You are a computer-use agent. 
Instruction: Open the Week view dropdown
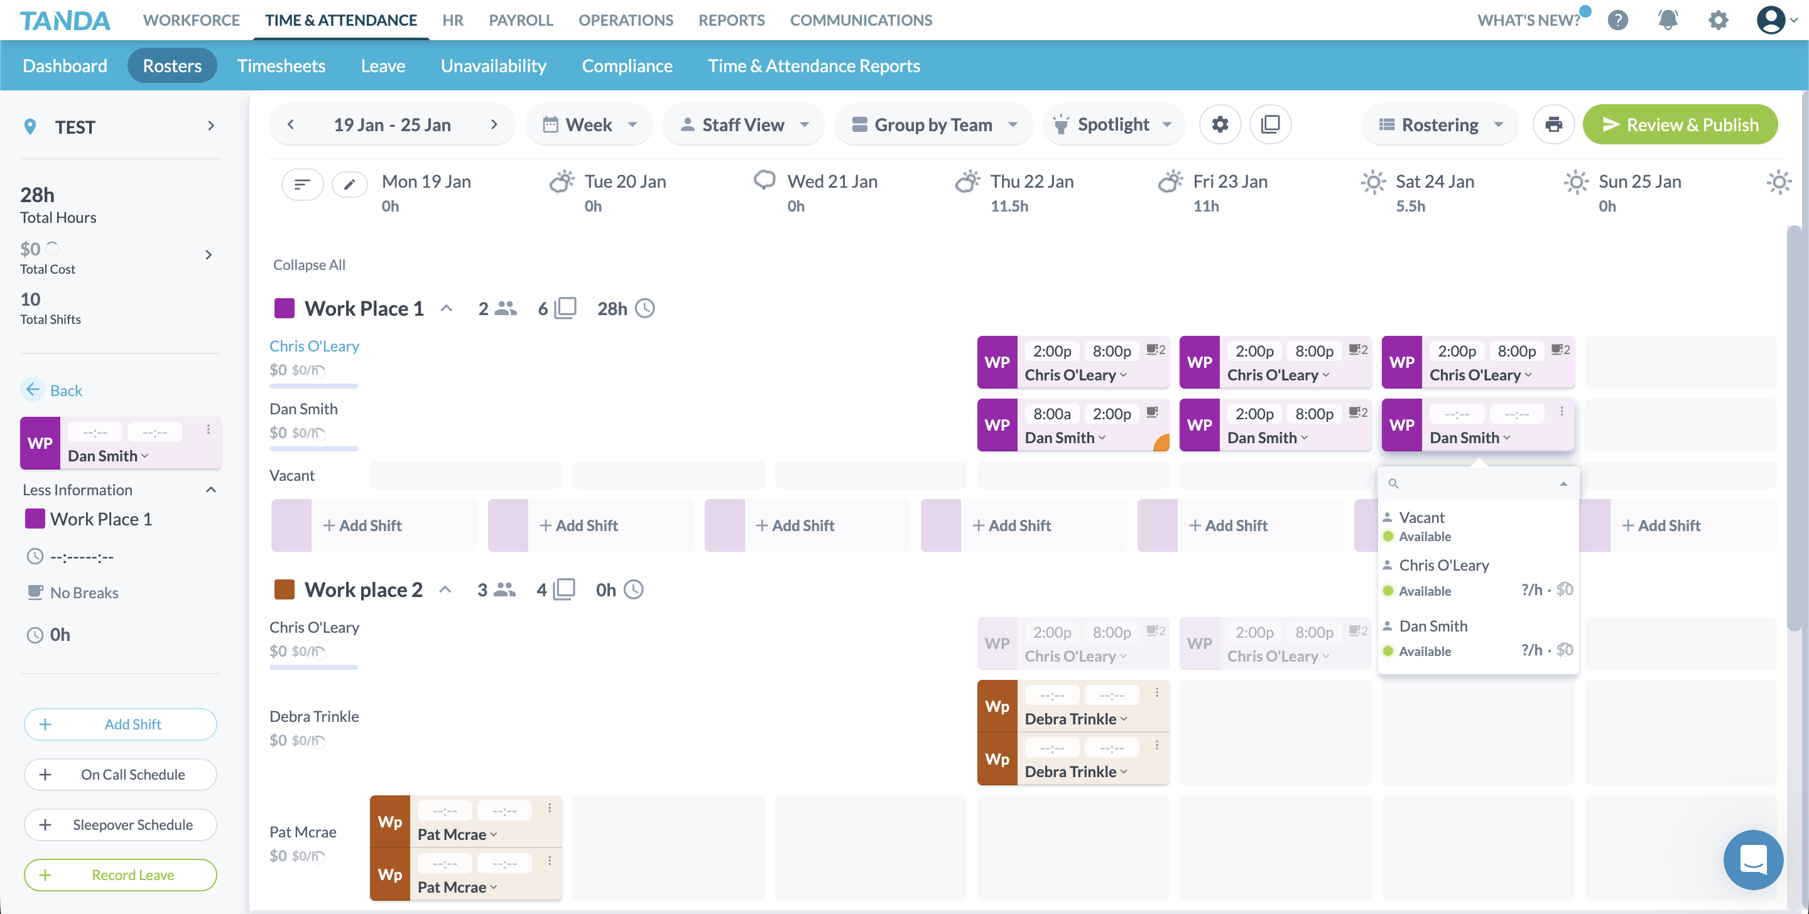pos(589,124)
